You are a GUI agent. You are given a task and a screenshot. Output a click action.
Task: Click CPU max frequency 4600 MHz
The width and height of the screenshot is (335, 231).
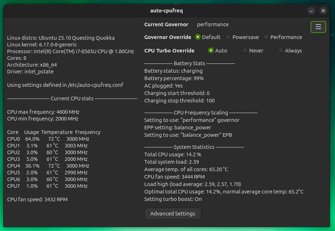(x=43, y=112)
